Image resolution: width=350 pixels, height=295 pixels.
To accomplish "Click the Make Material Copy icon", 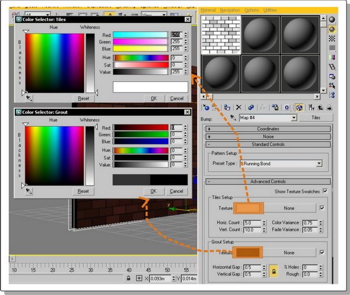I will coord(251,107).
